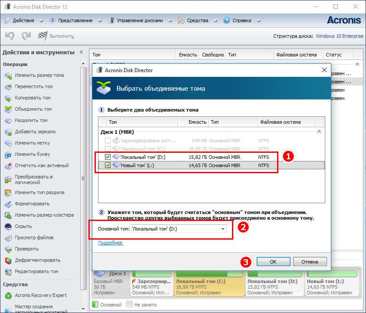Image resolution: width=366 pixels, height=313 pixels.
Task: Toggle the 'Зарезервировано сист...' checkbox
Action: pyautogui.click(x=108, y=141)
